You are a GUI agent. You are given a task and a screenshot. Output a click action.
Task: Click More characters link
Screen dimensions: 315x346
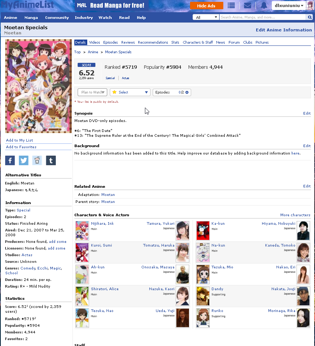[x=295, y=215]
